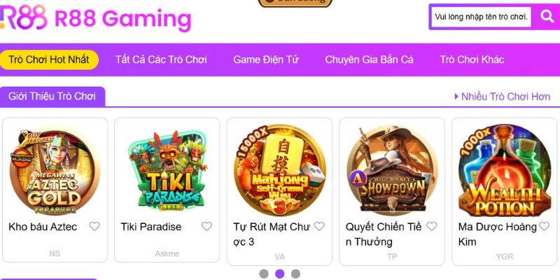Expand Nhiều Trò Chơi Hơn link
This screenshot has width=560, height=280.
click(x=502, y=97)
